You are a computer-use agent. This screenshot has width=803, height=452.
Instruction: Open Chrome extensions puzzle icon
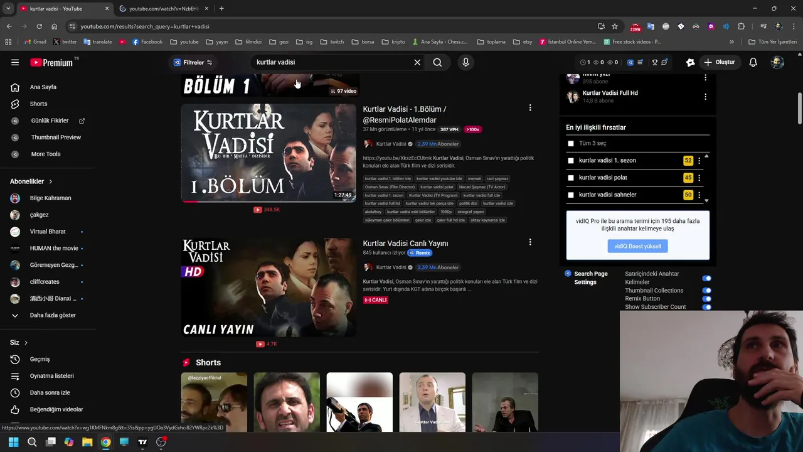pyautogui.click(x=741, y=26)
